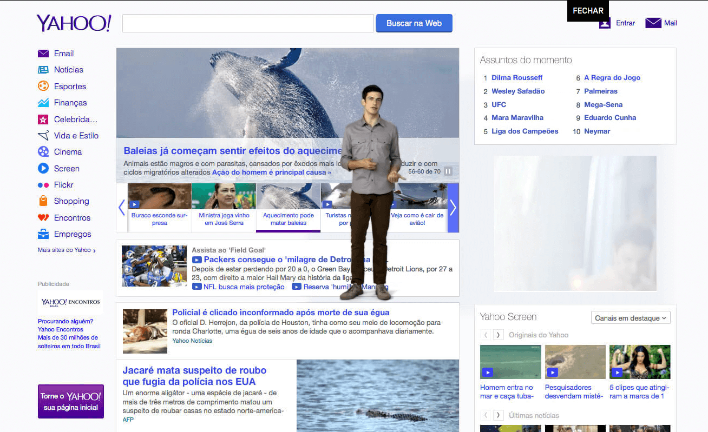Go to previous carousel thumbnails with left arrow
708x432 pixels.
122,208
